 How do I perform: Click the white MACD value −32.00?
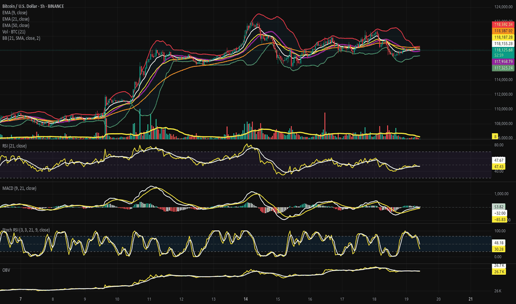pos(499,213)
